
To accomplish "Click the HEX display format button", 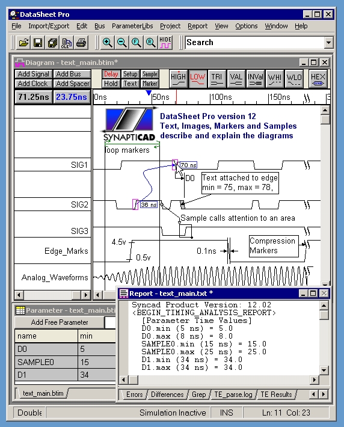I will coord(318,79).
